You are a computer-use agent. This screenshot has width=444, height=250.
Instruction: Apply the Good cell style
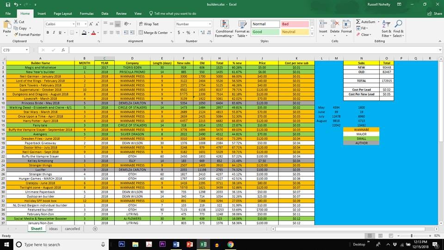(265, 32)
